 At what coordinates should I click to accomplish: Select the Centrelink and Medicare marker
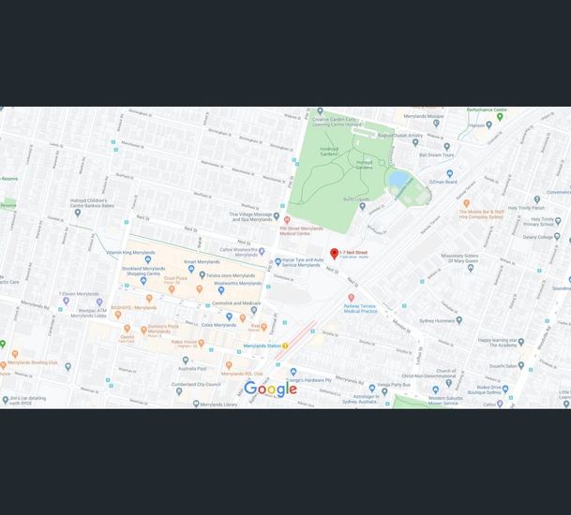click(x=254, y=310)
